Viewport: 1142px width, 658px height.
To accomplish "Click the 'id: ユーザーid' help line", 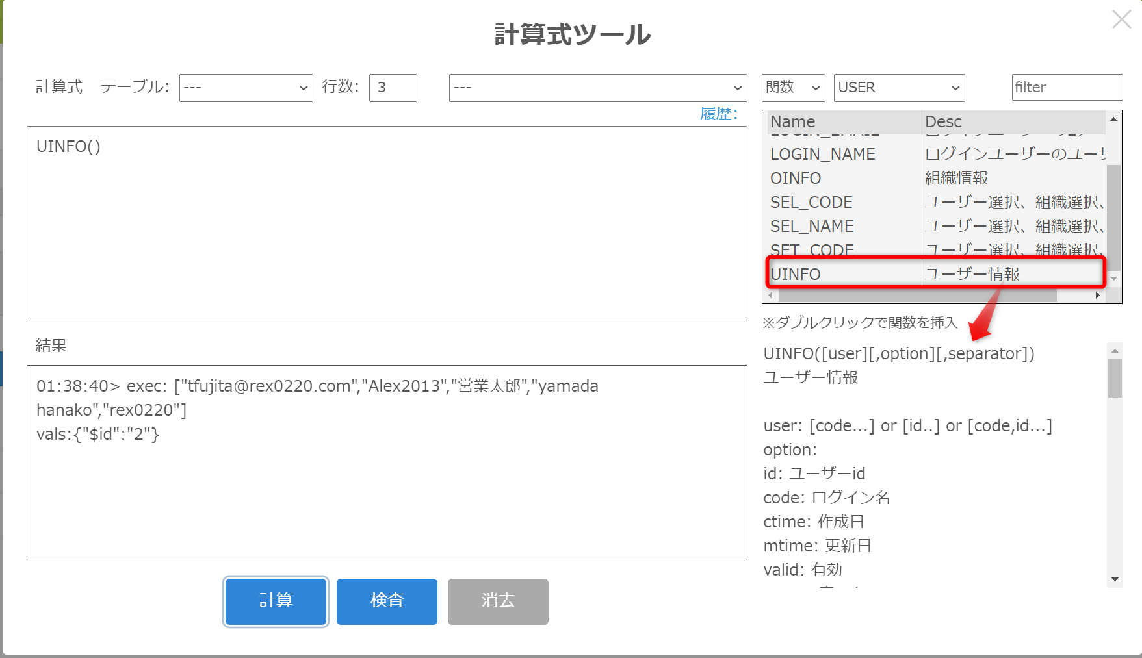I will [814, 474].
